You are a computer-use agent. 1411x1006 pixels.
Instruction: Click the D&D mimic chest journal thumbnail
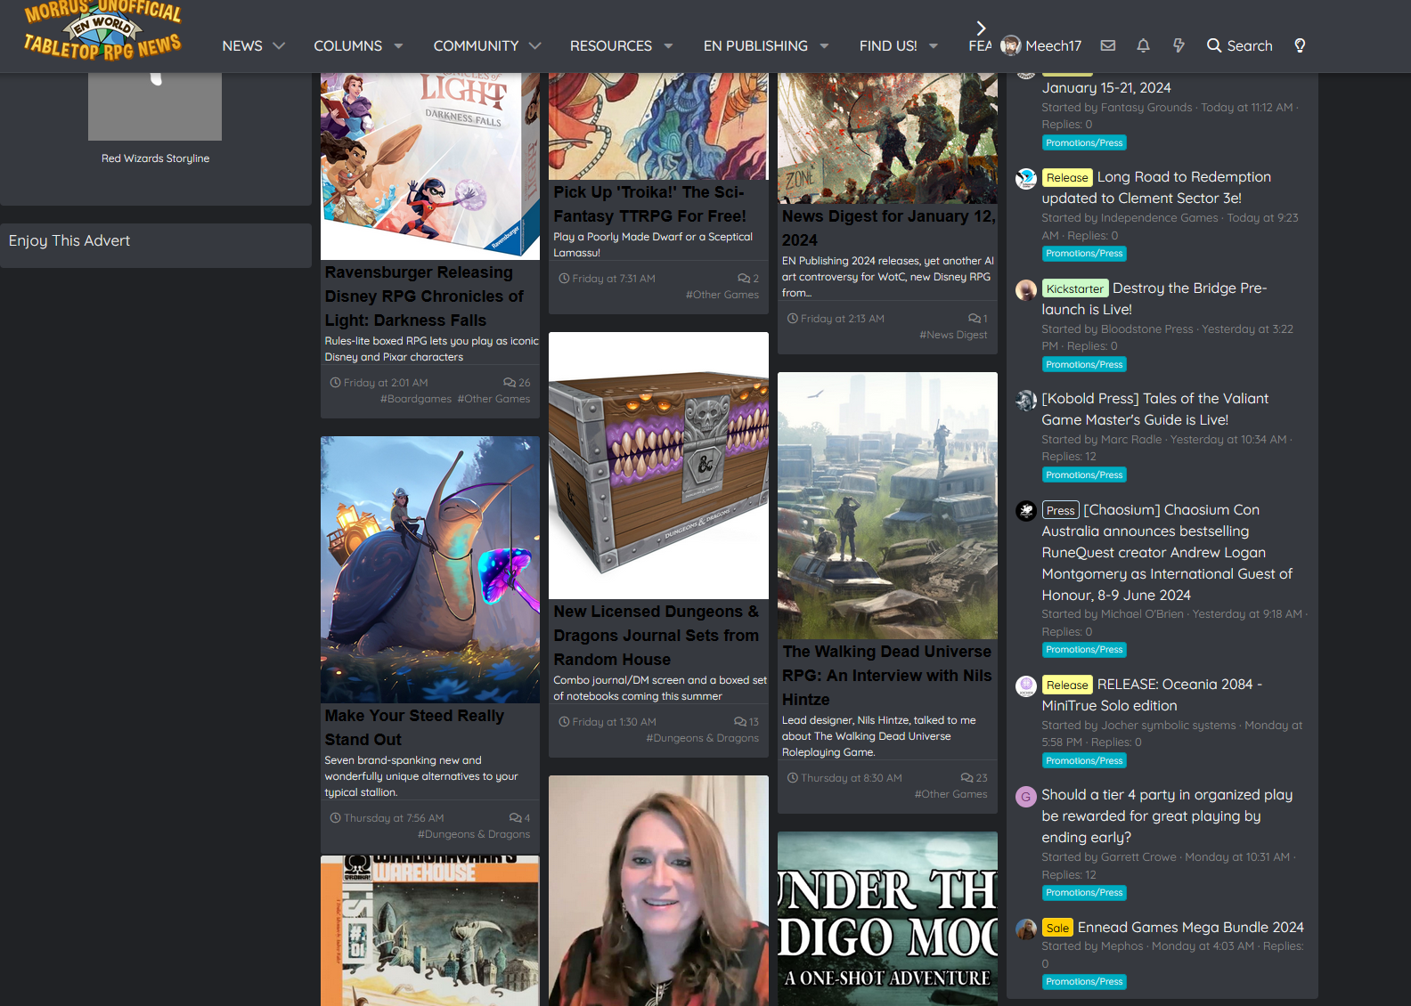pyautogui.click(x=658, y=466)
